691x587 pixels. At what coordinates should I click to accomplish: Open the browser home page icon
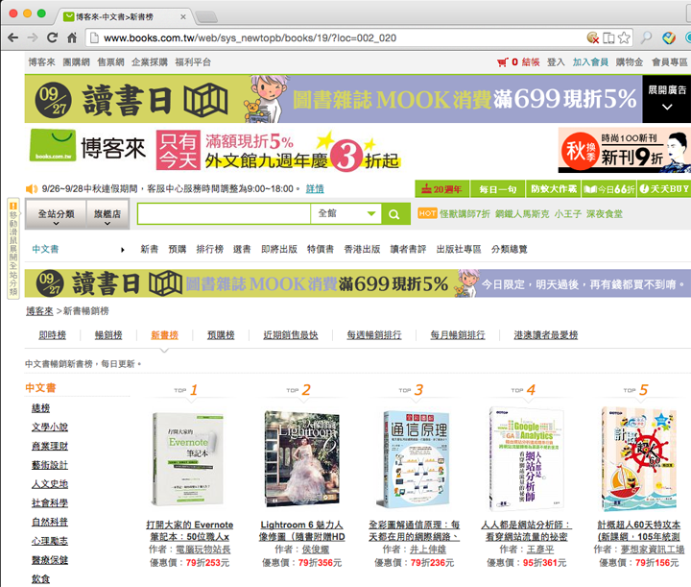[72, 37]
